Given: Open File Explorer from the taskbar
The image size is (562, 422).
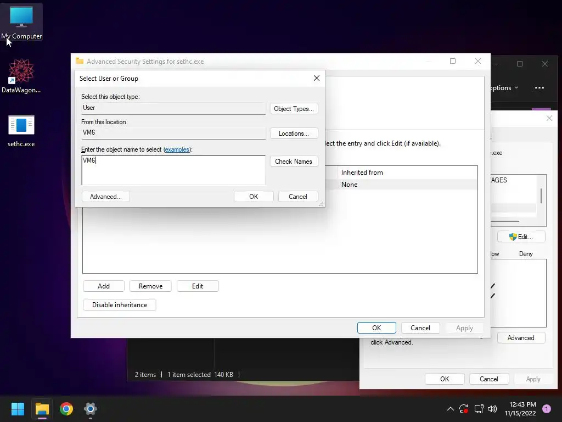Looking at the screenshot, I should pyautogui.click(x=42, y=409).
